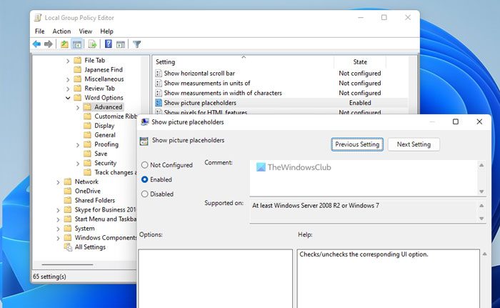
Task: Click the Save folder icon
Action: tap(87, 154)
